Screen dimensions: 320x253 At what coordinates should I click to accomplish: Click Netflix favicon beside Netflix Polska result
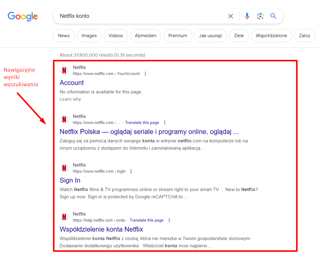pos(64,119)
